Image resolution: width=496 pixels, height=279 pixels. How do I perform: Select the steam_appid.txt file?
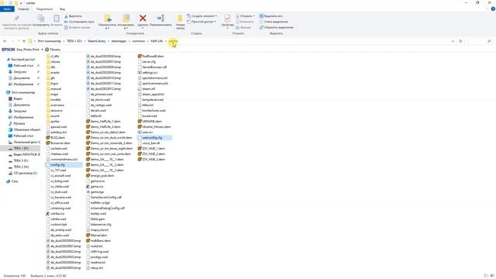pyautogui.click(x=153, y=95)
